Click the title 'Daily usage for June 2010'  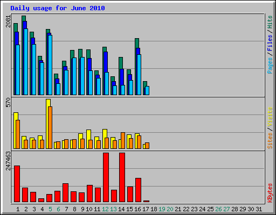[x=58, y=8]
